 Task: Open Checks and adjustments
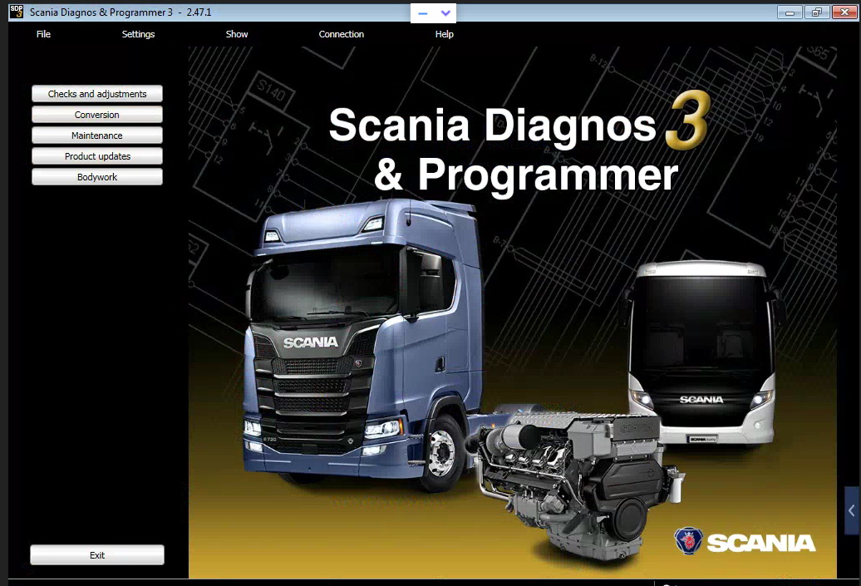[x=97, y=94]
